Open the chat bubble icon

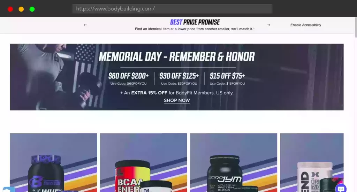click(341, 189)
